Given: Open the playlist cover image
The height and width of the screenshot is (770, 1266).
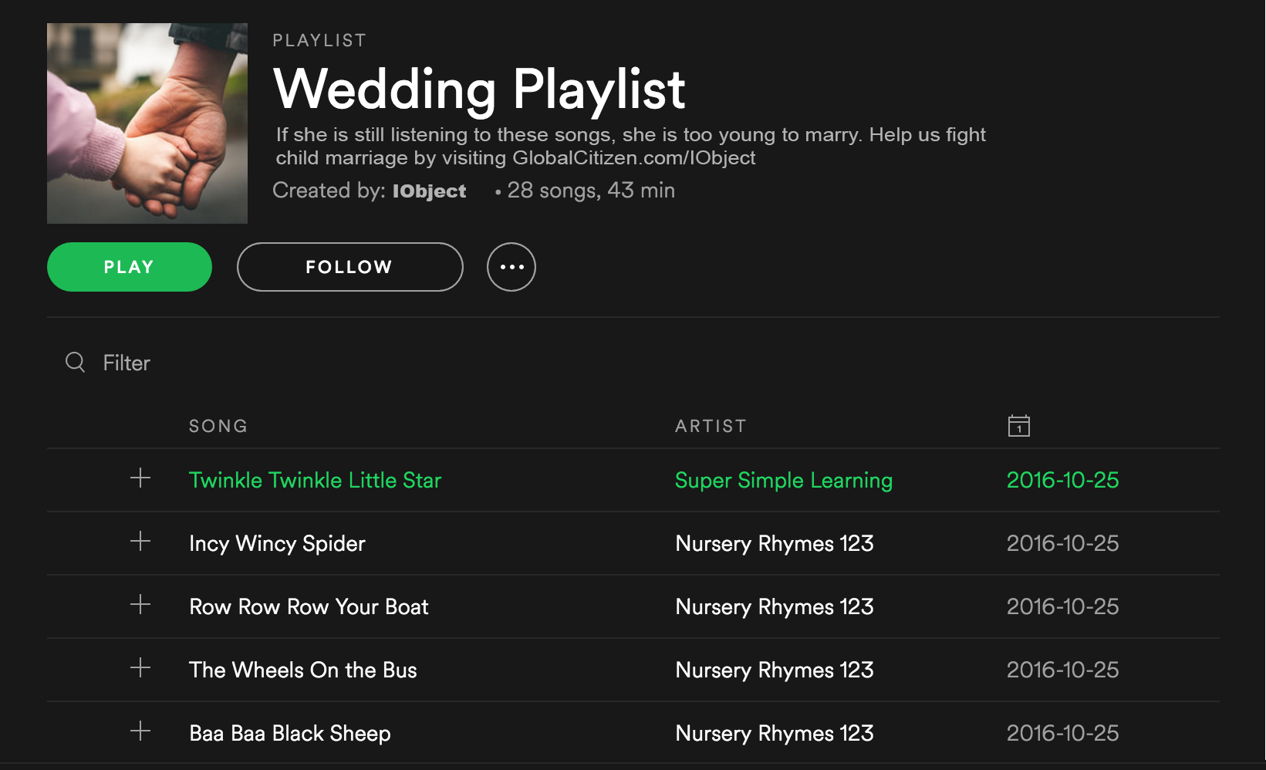Looking at the screenshot, I should click(147, 123).
